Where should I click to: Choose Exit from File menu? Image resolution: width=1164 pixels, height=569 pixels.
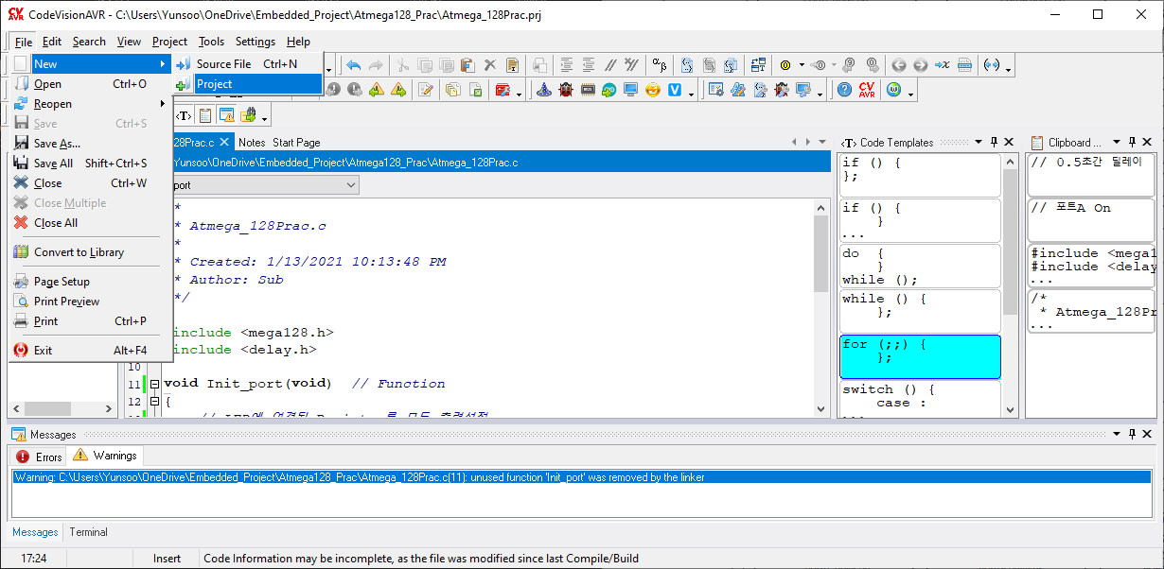(91, 351)
